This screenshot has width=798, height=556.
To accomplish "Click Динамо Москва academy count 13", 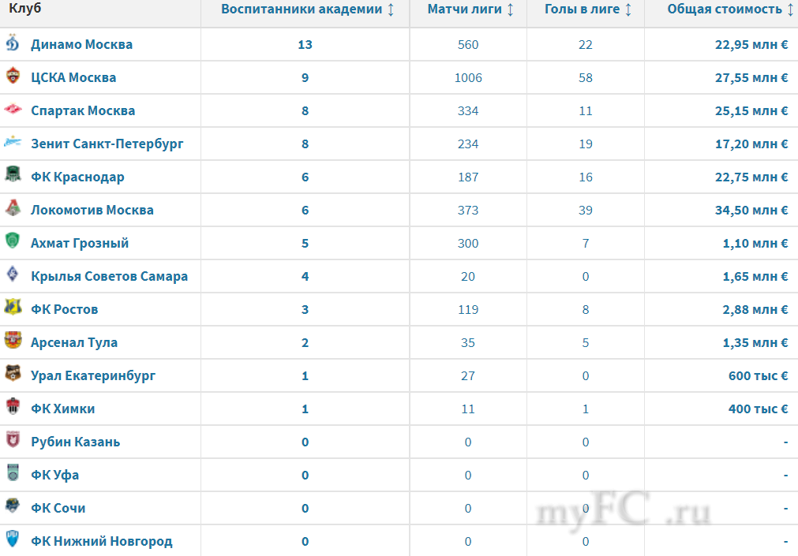I will [x=305, y=44].
